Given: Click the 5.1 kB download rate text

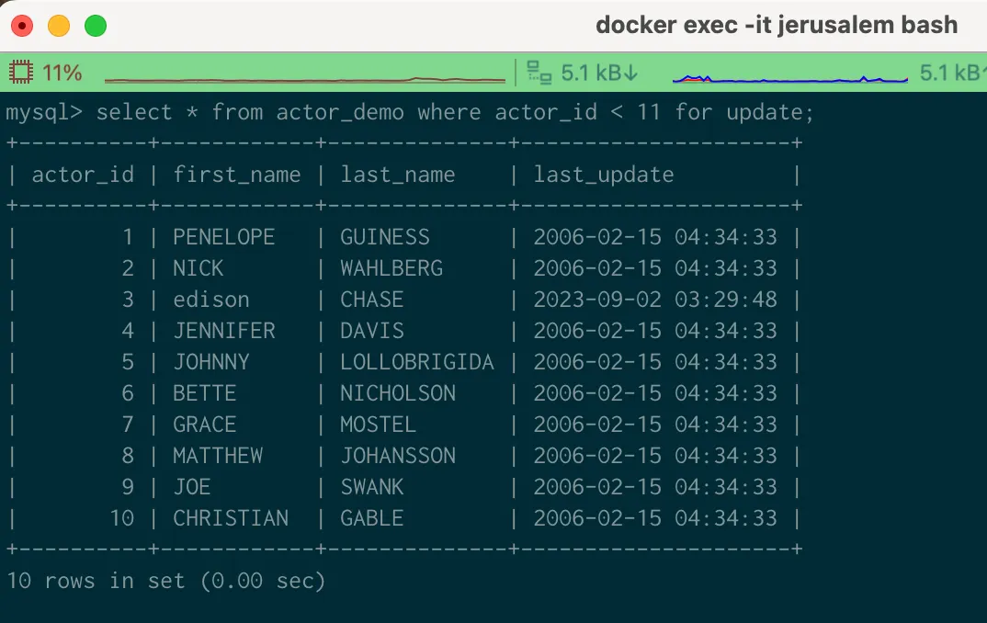Looking at the screenshot, I should point(591,73).
